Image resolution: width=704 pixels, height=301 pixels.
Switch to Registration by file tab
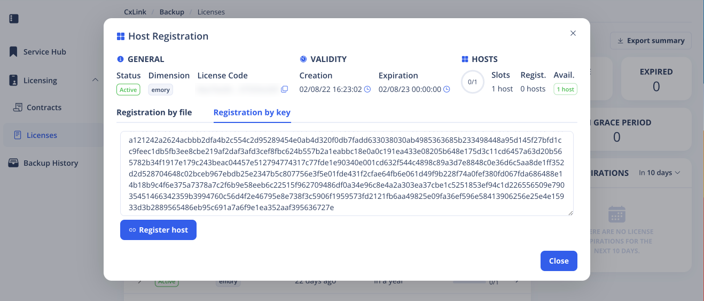tap(154, 112)
